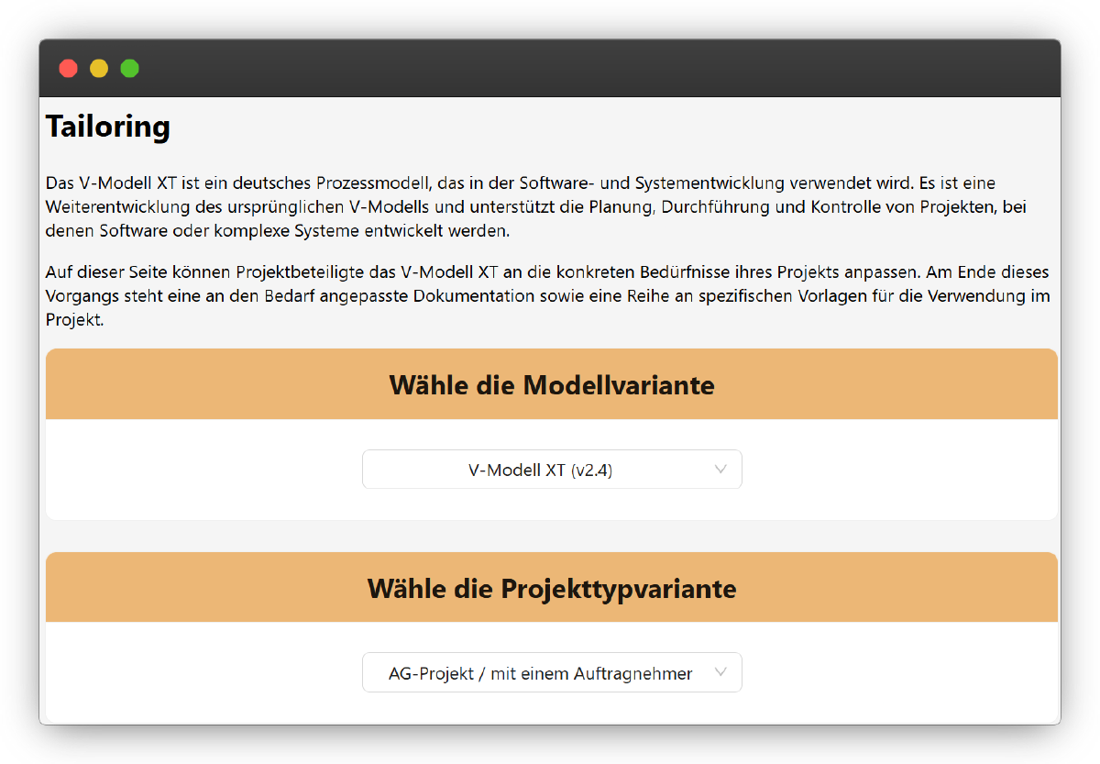Open the AG-Projekt / mit einem Auftragnehmer dropdown
Viewport: 1100px width, 764px height.
(x=552, y=672)
